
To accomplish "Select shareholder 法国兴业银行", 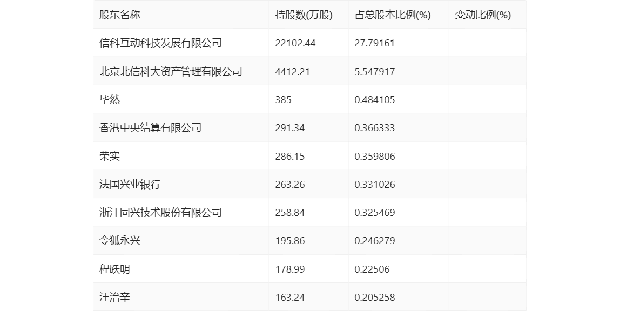I will pyautogui.click(x=130, y=184).
